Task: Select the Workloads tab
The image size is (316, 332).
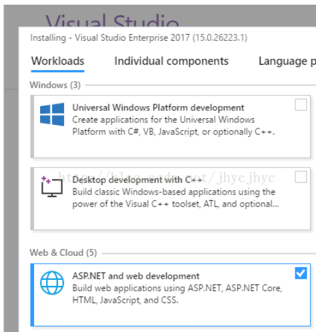Action: [58, 61]
